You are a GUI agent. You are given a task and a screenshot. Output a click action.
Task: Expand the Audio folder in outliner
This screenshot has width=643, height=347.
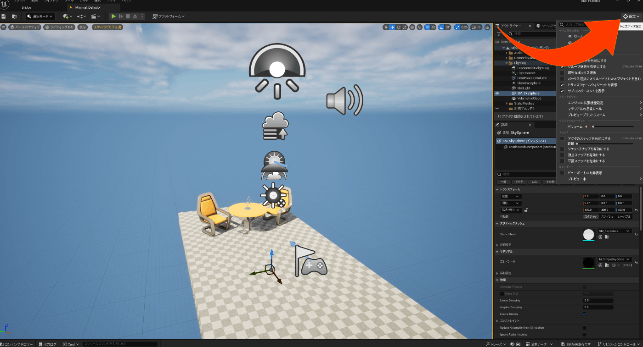[507, 53]
